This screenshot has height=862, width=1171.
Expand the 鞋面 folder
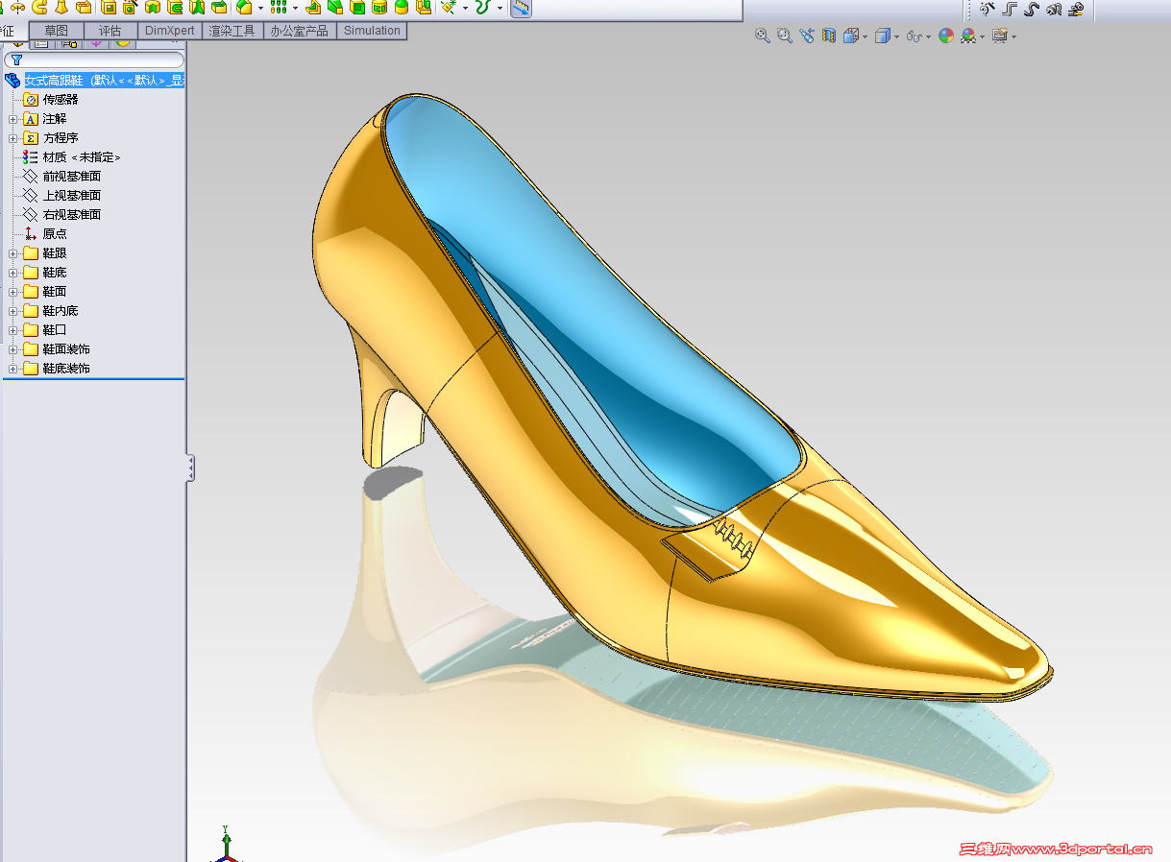(13, 292)
